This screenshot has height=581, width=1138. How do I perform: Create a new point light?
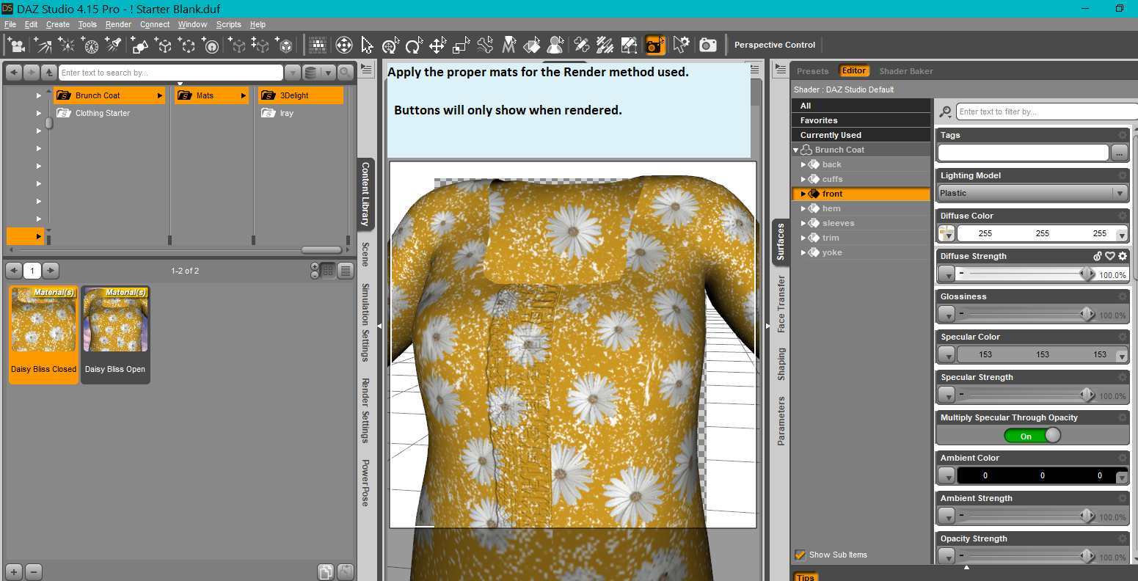tap(67, 45)
